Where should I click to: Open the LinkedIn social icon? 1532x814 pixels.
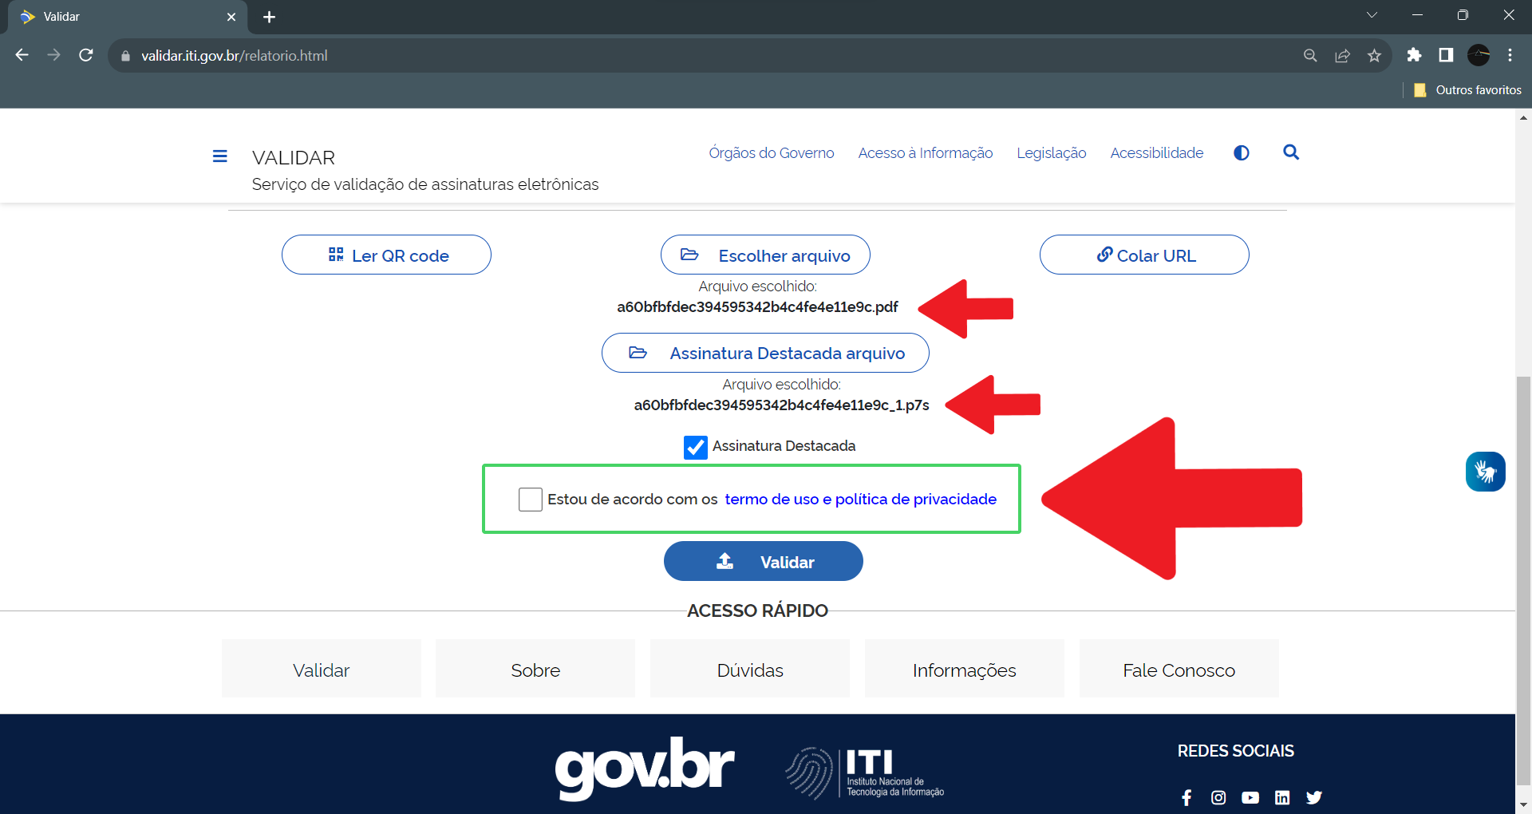(x=1282, y=797)
